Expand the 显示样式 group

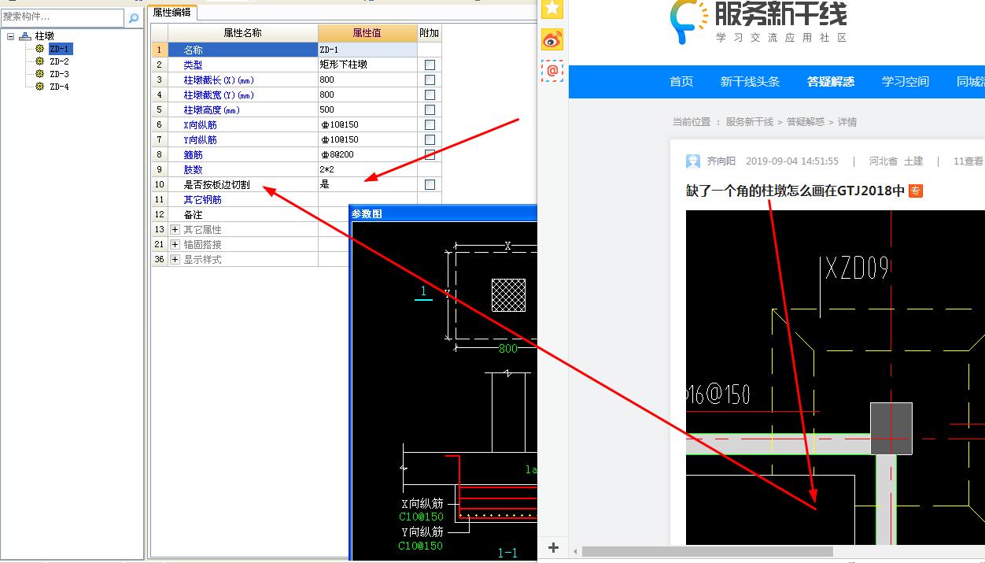175,259
